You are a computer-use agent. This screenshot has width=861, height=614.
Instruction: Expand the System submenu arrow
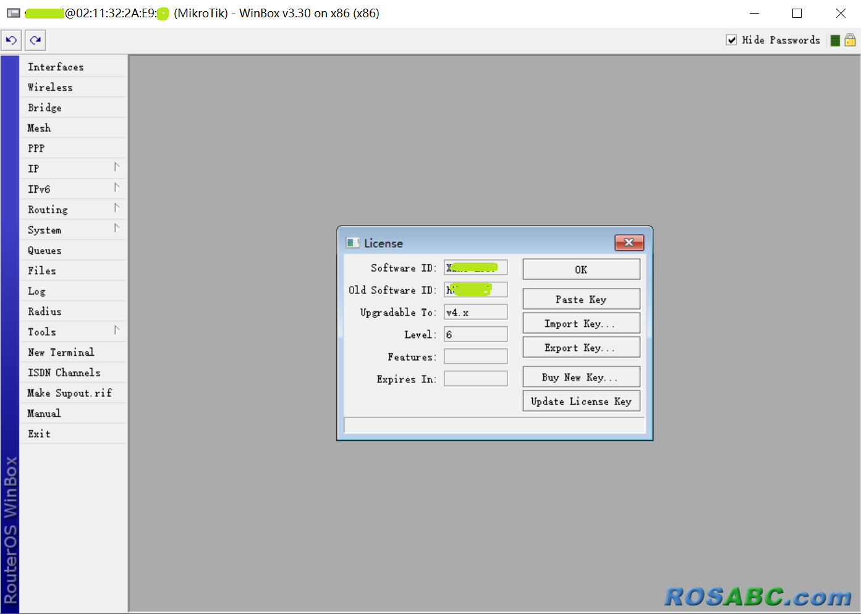coord(116,229)
